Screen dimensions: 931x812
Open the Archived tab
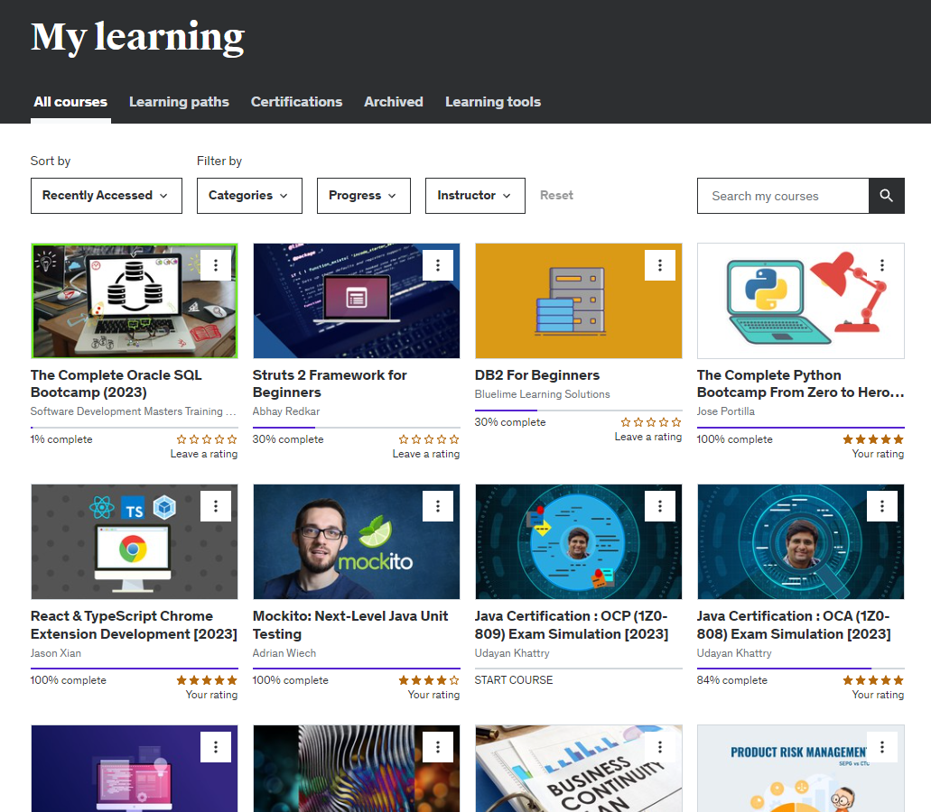pos(394,102)
